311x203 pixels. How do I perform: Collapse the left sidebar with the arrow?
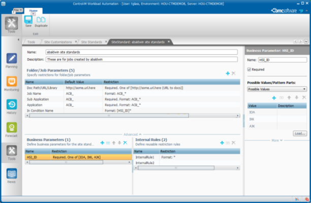(18, 39)
